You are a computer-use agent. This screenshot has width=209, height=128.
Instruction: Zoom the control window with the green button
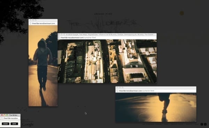coord(7,115)
